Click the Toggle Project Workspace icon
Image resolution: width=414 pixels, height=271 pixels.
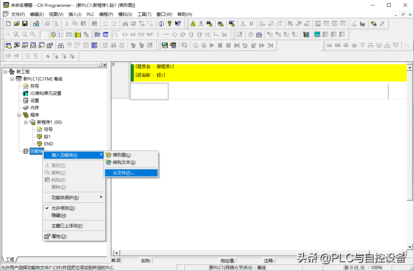(8, 45)
